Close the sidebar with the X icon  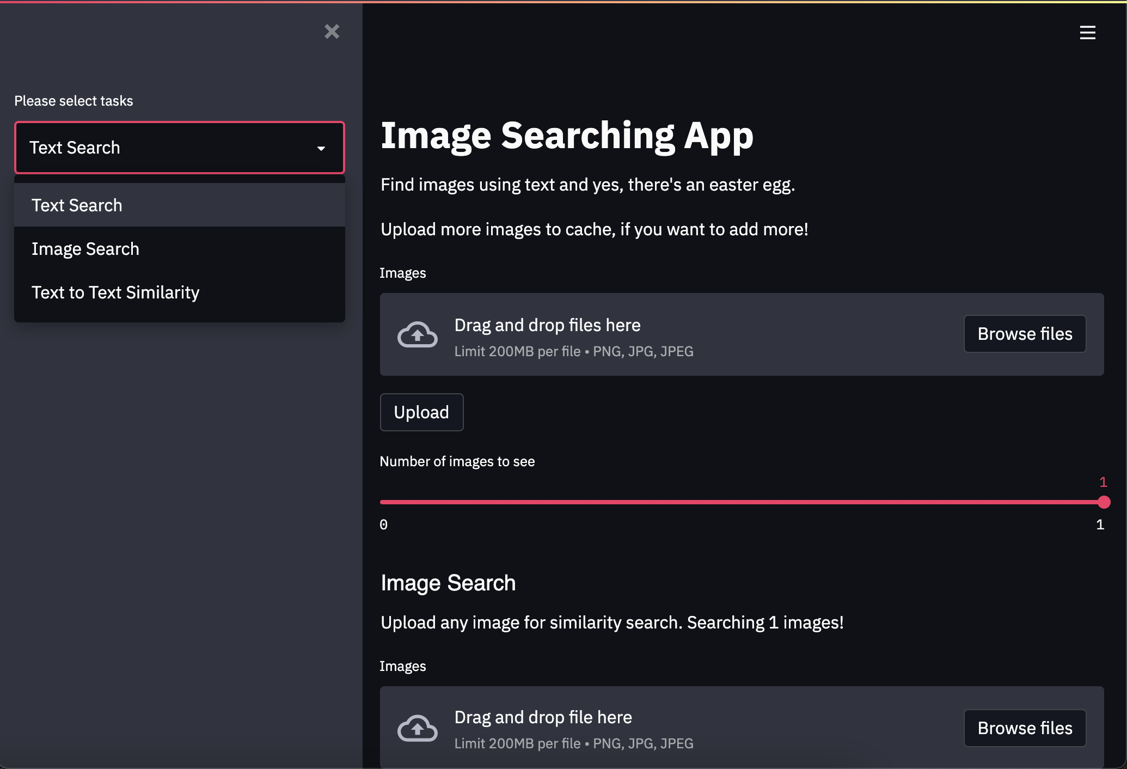[332, 32]
